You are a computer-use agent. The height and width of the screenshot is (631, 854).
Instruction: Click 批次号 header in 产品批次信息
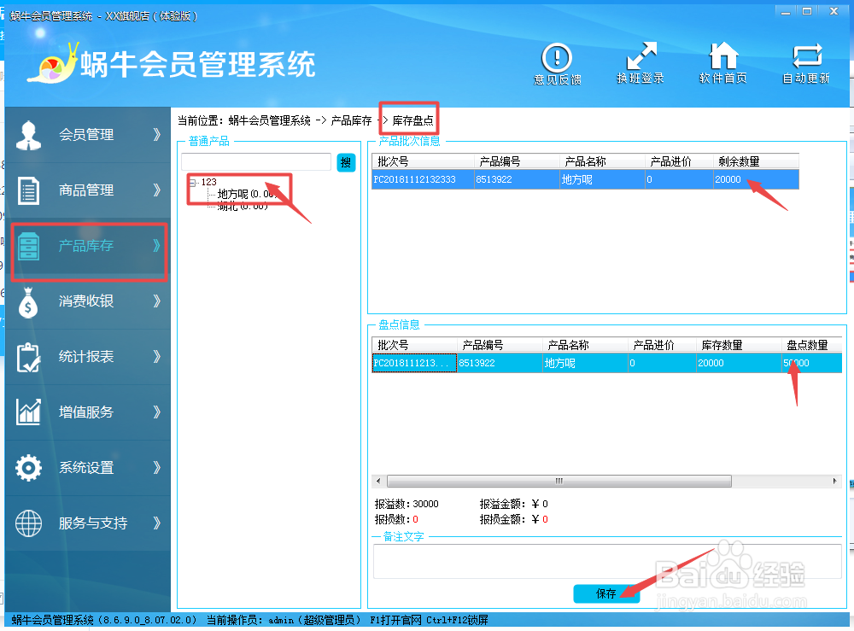click(424, 161)
